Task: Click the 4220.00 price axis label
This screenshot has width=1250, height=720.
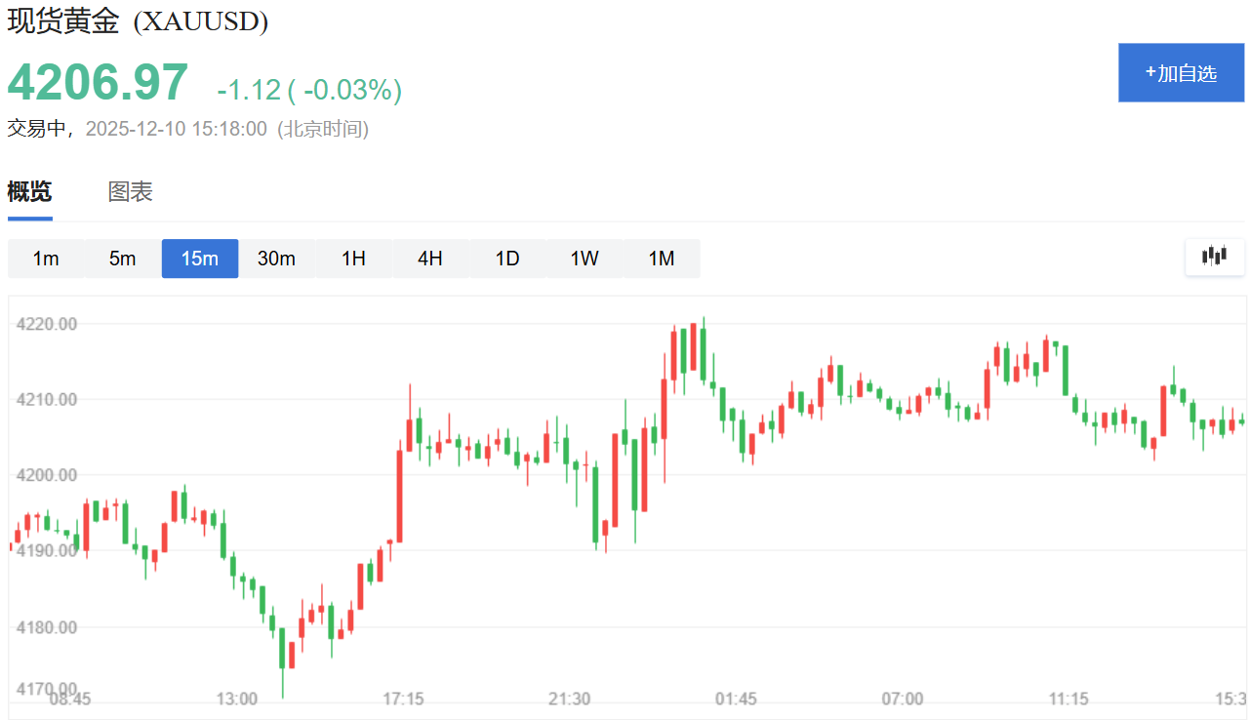Action: (47, 324)
